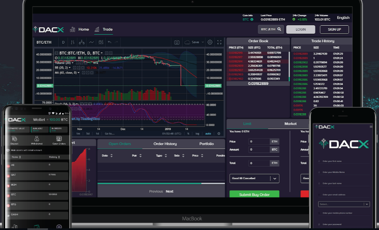This screenshot has width=379, height=230.
Task: Open the Trade tab in navigation
Action: click(x=104, y=29)
